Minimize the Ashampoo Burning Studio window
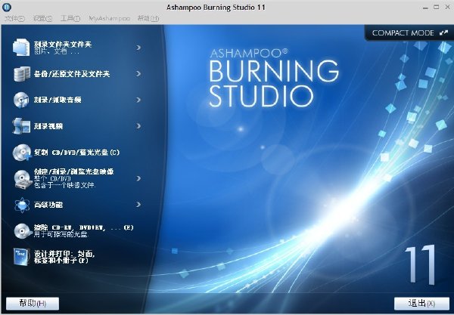 coord(425,8)
